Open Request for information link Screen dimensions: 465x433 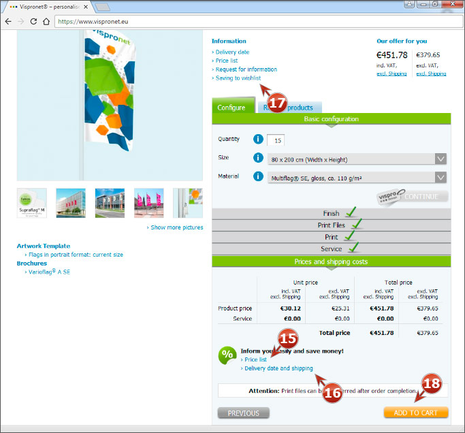click(x=246, y=69)
